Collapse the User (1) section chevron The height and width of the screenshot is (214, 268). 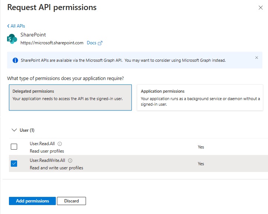[14, 130]
